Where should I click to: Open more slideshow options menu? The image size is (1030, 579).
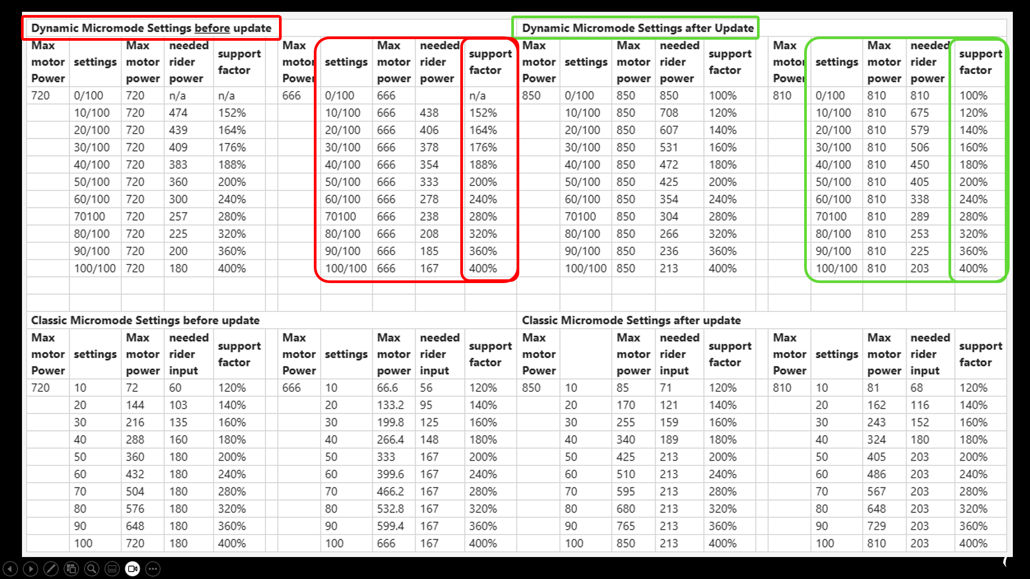coord(153,569)
